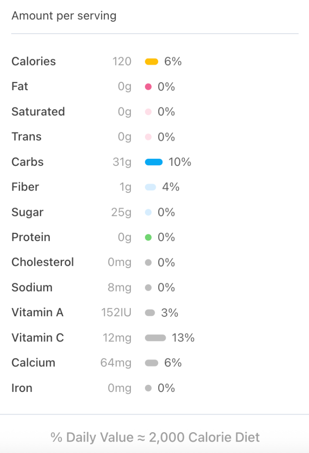Click the 13% Vitamin C percentage
This screenshot has width=309, height=453.
pos(183,338)
